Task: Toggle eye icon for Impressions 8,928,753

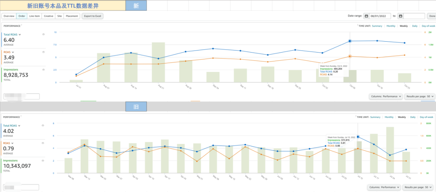Action: (x=43, y=70)
